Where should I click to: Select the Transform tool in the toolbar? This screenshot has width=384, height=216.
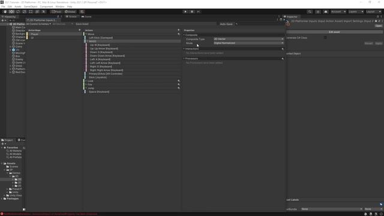point(37,12)
